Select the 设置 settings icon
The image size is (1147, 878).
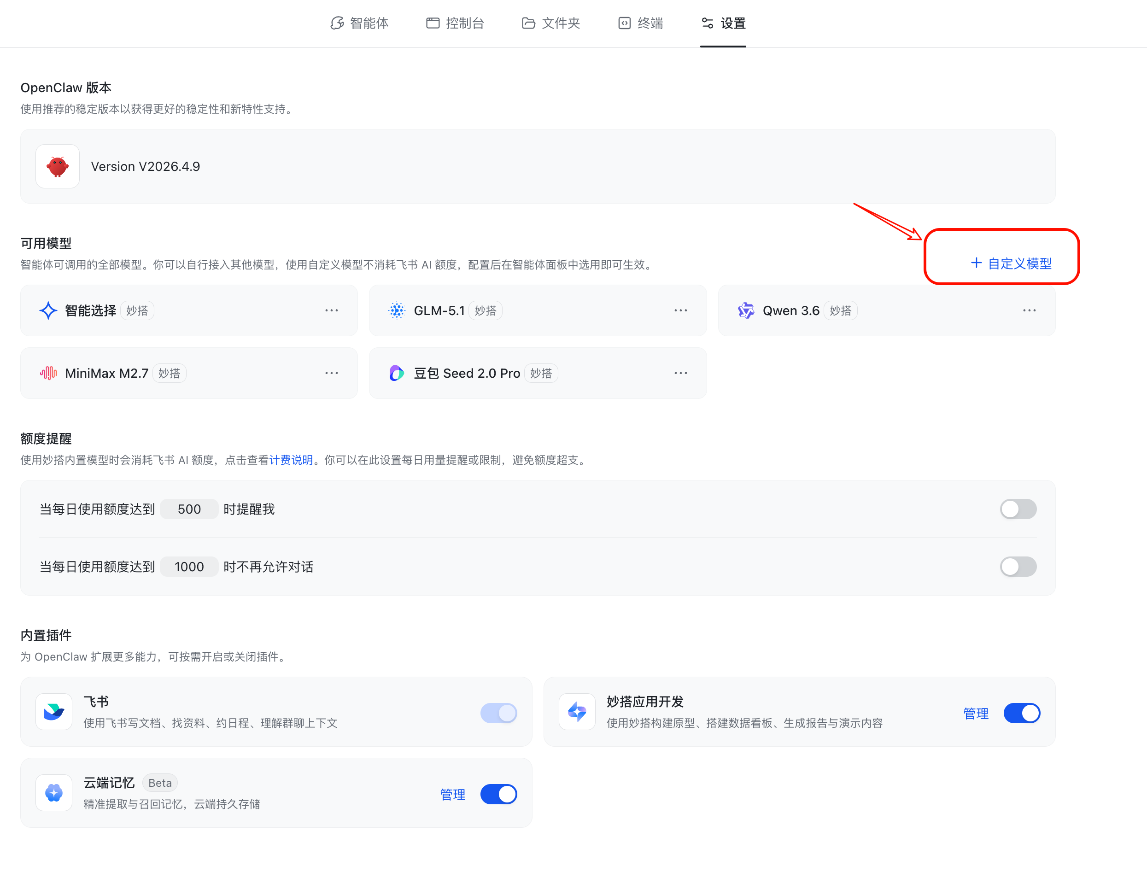click(707, 23)
